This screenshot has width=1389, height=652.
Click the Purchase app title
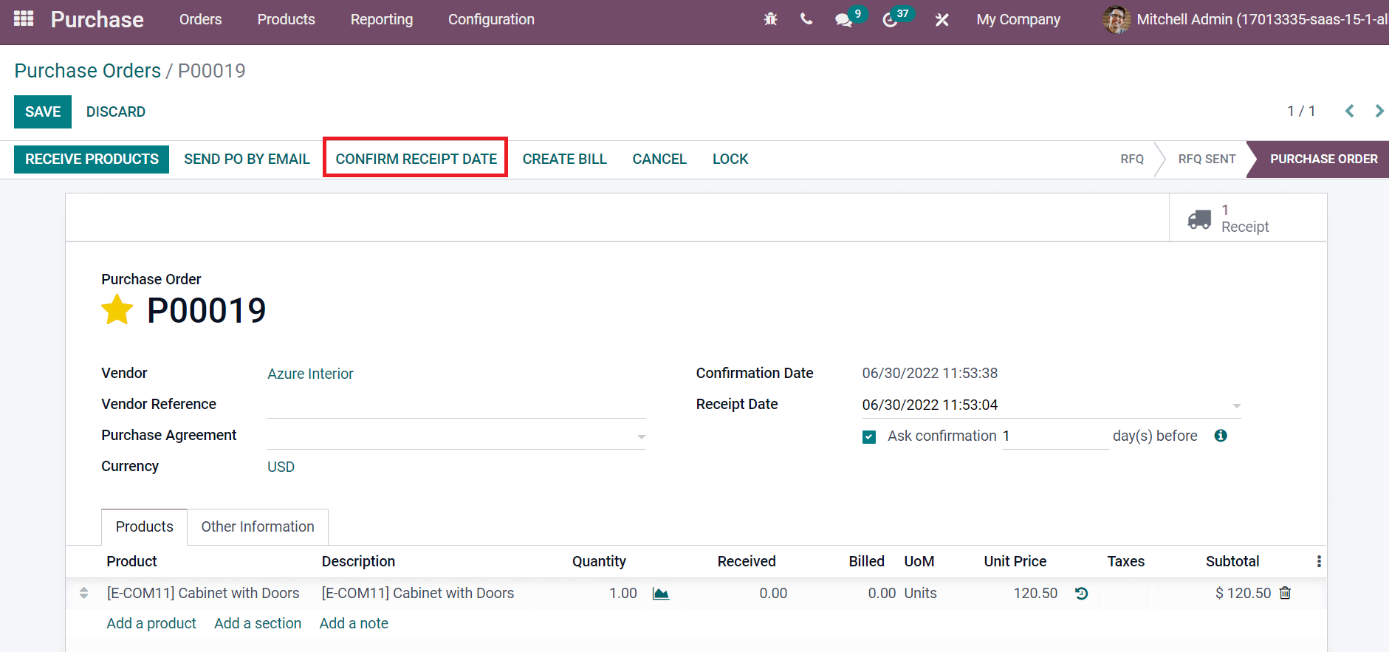pos(97,19)
